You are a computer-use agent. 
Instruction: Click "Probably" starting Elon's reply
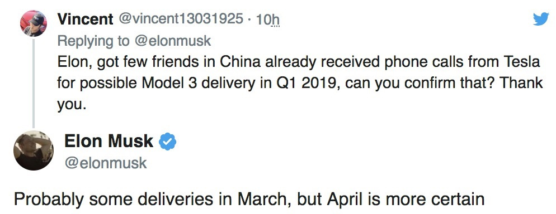coord(49,200)
